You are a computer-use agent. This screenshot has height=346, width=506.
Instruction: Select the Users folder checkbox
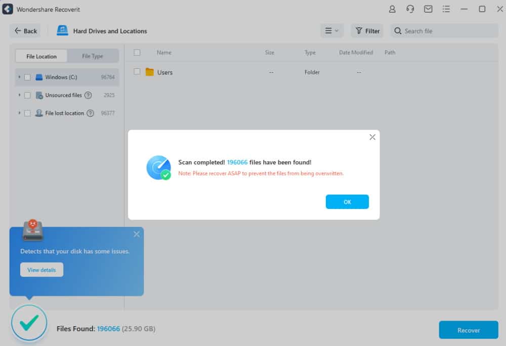pyautogui.click(x=137, y=72)
